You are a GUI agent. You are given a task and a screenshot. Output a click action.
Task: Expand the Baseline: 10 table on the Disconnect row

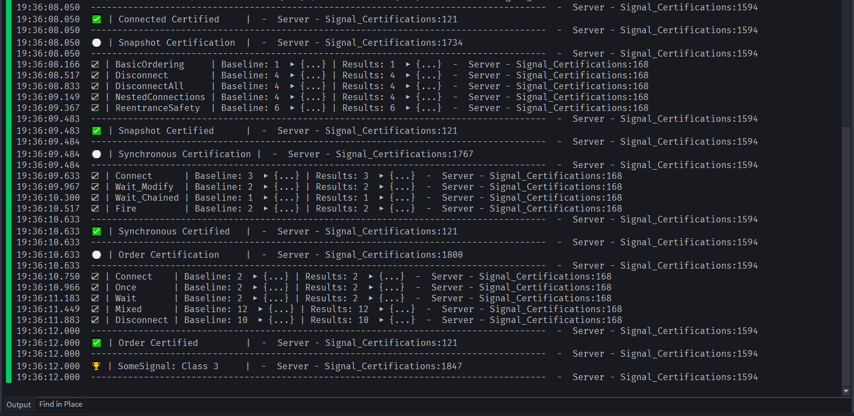pyautogui.click(x=261, y=320)
